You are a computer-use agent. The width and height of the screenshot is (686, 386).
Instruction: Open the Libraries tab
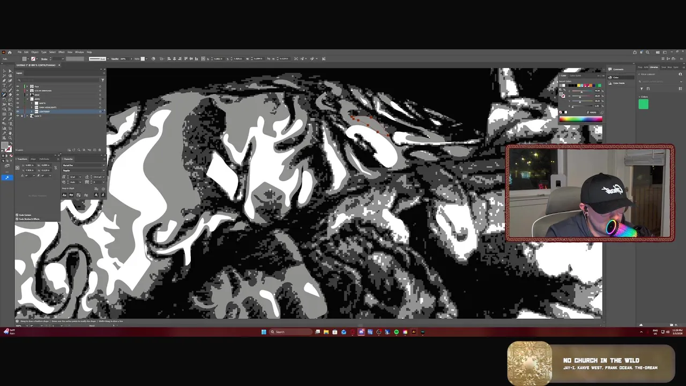[653, 67]
